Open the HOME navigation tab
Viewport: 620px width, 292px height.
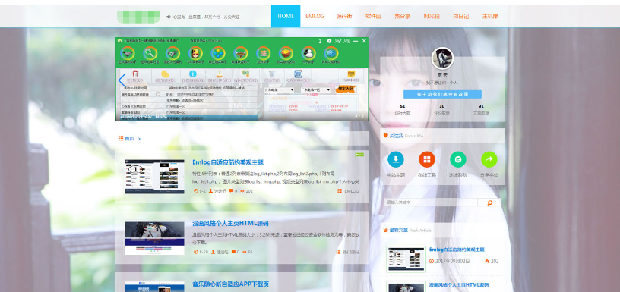point(286,16)
